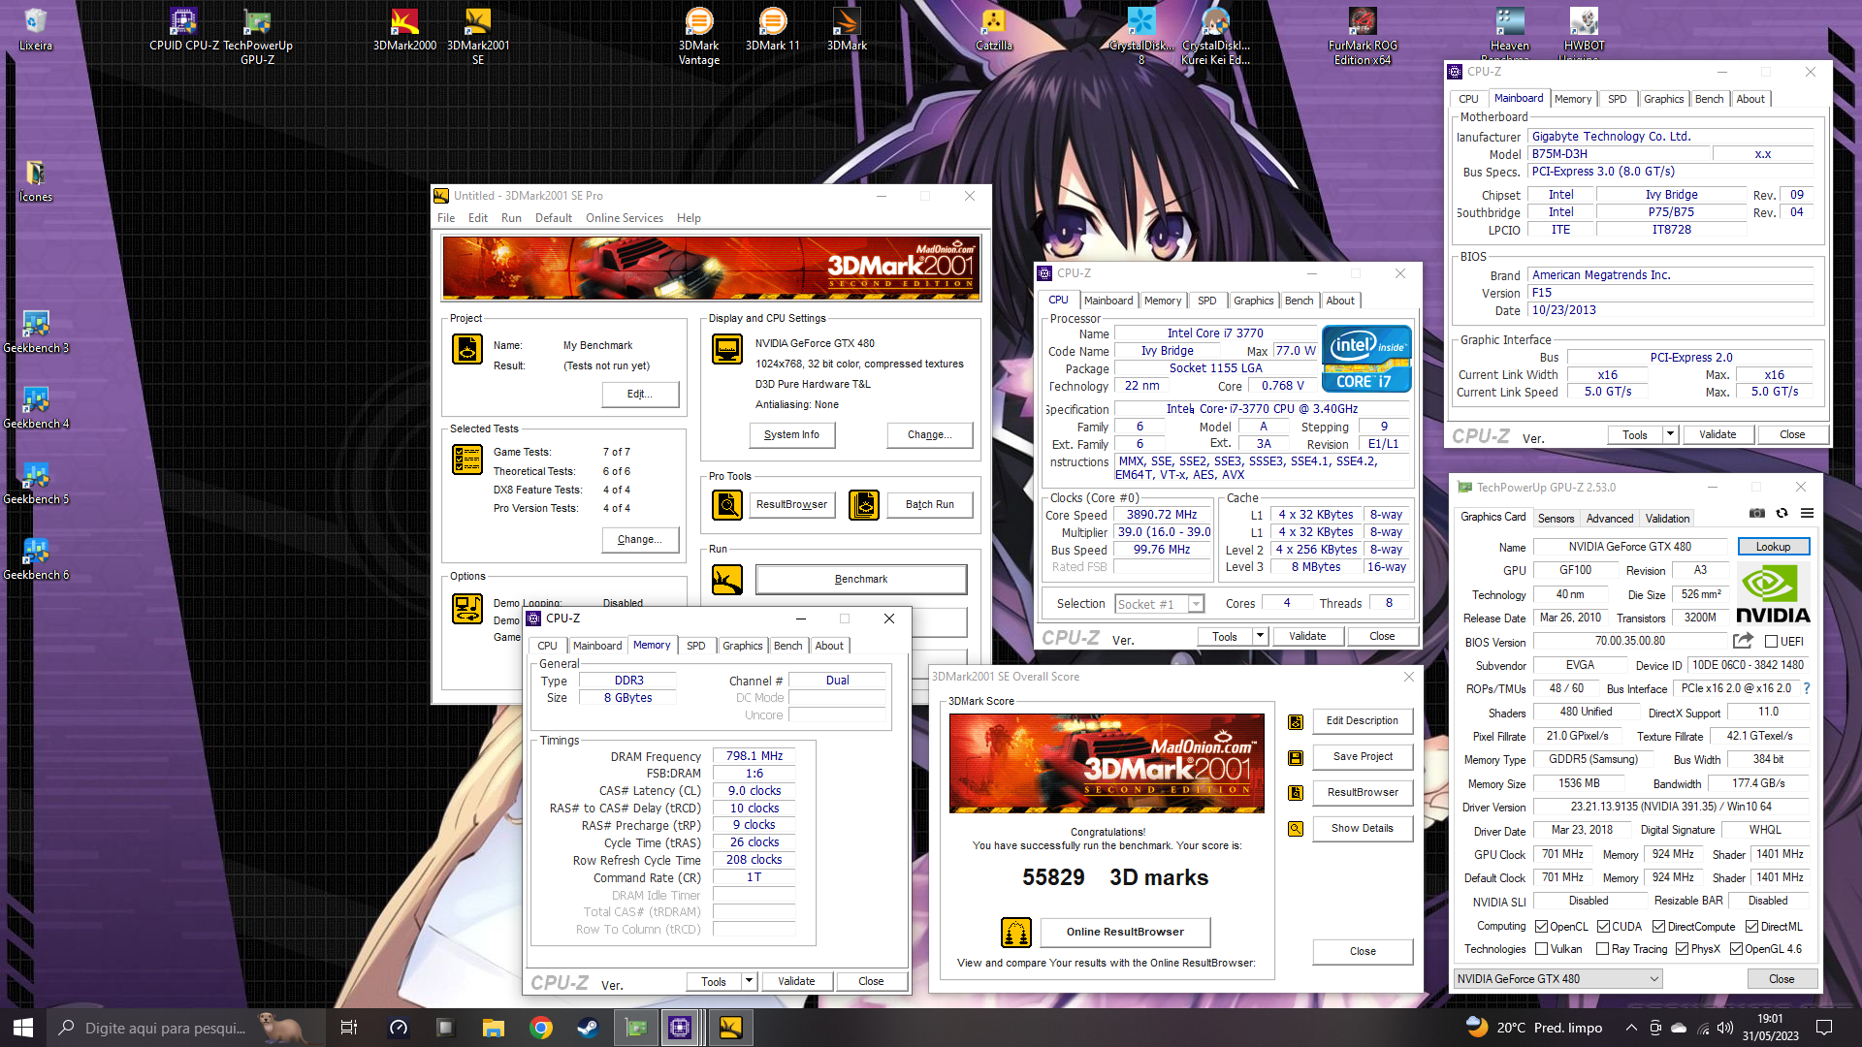Click the ResultBrowser magnifier icon in Pro Tools
The image size is (1862, 1047).
pyautogui.click(x=727, y=504)
